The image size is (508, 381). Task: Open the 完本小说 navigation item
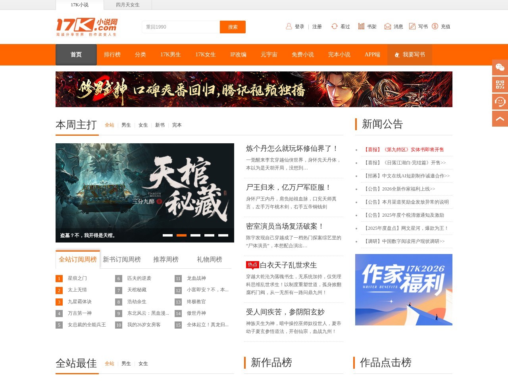tap(339, 55)
